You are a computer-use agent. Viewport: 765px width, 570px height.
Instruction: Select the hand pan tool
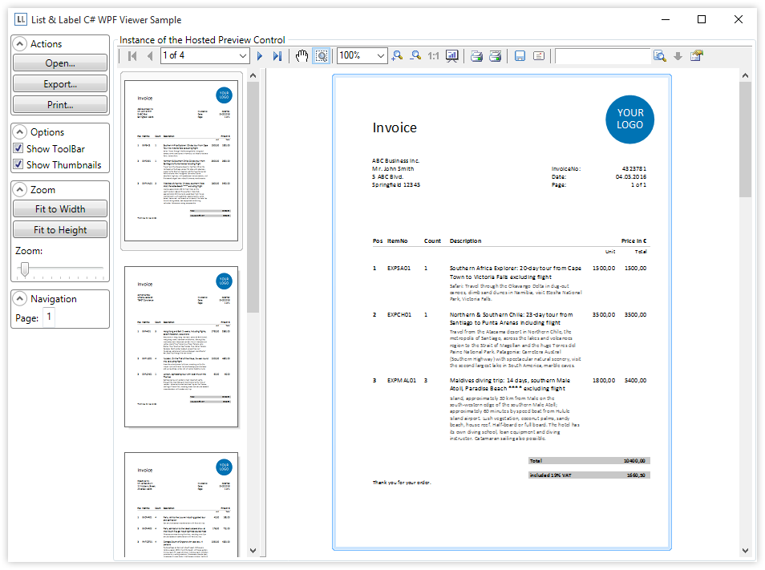302,56
